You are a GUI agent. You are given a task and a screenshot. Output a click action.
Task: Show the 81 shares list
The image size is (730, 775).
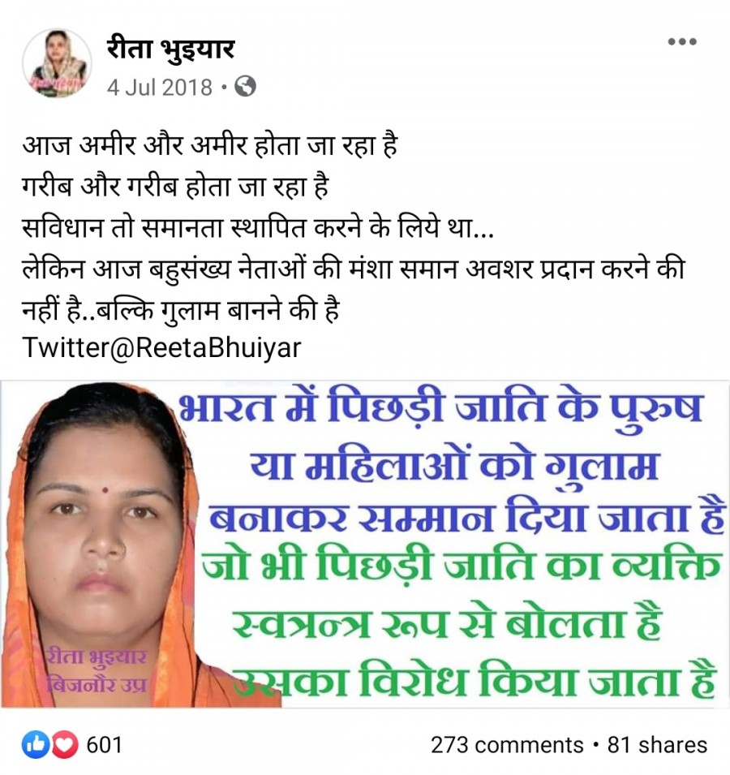pyautogui.click(x=657, y=745)
